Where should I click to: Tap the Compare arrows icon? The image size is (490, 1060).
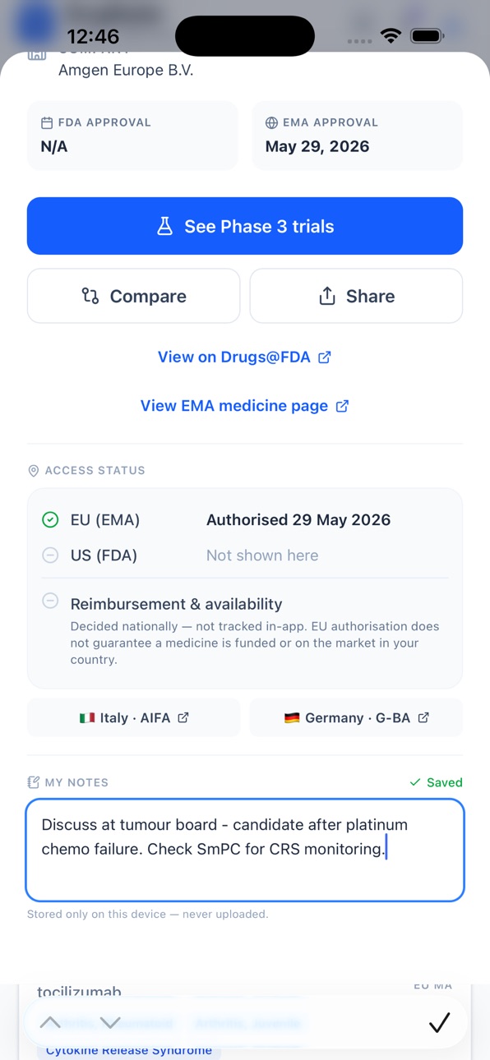90,296
